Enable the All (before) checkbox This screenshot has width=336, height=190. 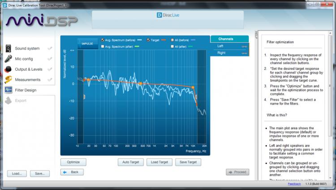(172, 40)
